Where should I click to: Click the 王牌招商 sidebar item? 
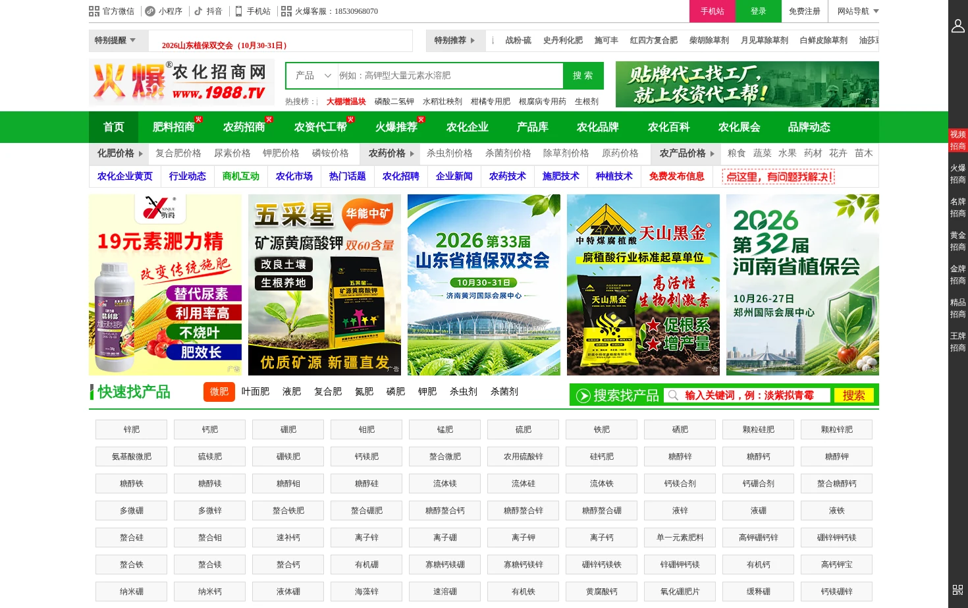[x=958, y=342]
